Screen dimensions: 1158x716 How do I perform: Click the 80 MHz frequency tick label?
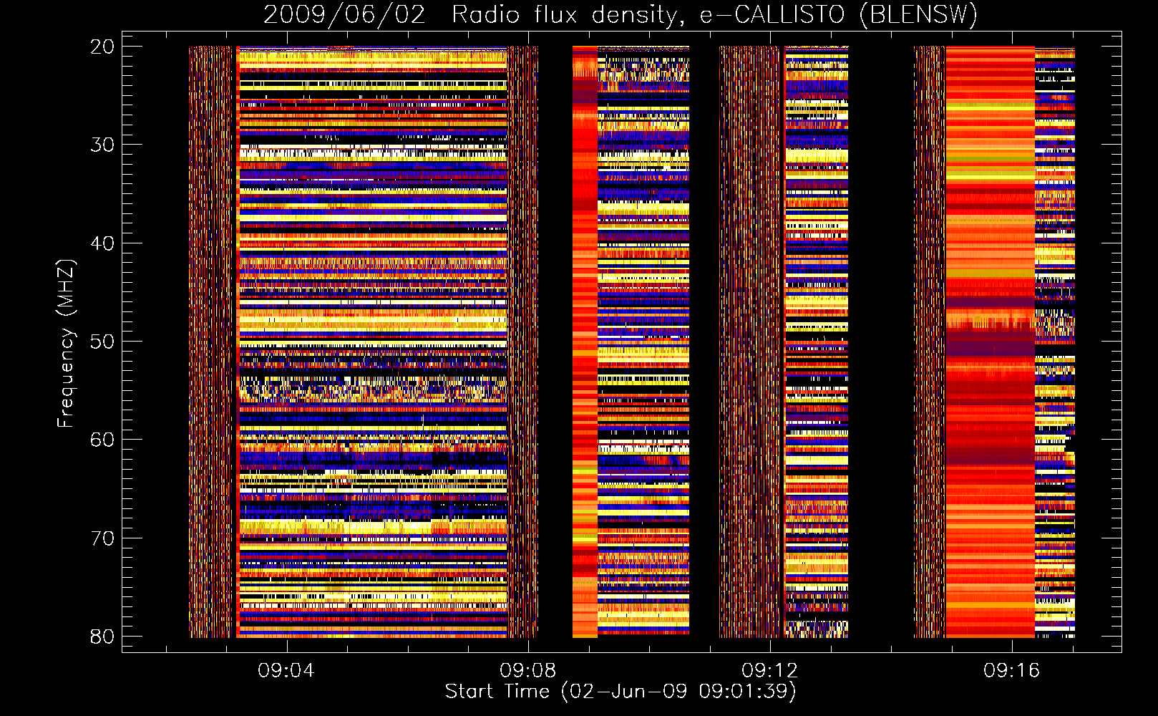click(102, 637)
